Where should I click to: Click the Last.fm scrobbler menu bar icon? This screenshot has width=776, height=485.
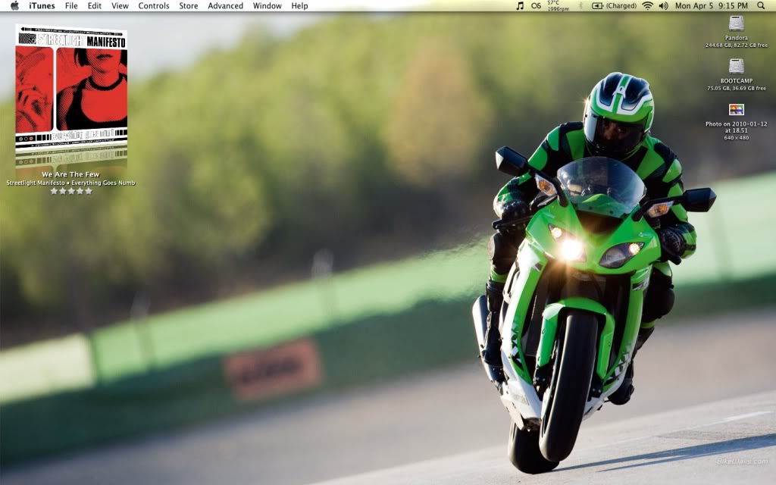[x=536, y=6]
